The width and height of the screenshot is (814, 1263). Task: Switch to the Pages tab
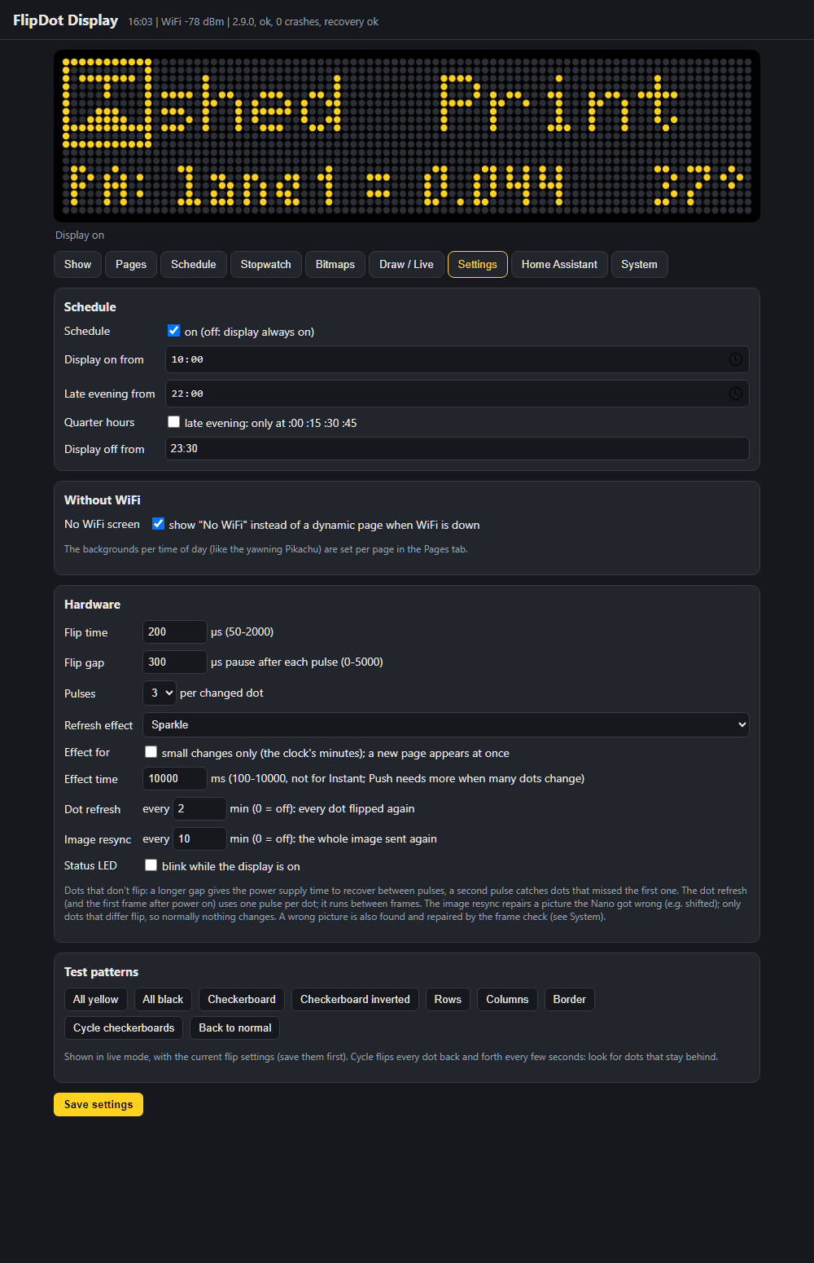click(x=131, y=264)
